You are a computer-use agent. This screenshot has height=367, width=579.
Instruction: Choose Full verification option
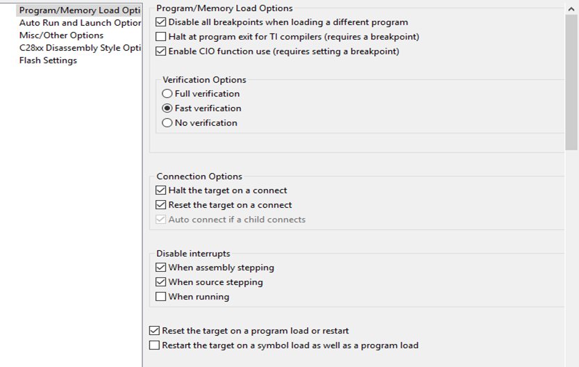[167, 94]
